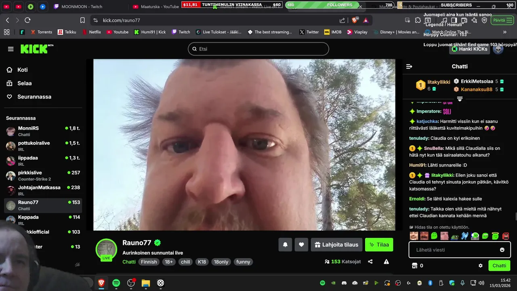This screenshot has width=517, height=291.
Task: Click the chill tag
Action: [x=185, y=262]
